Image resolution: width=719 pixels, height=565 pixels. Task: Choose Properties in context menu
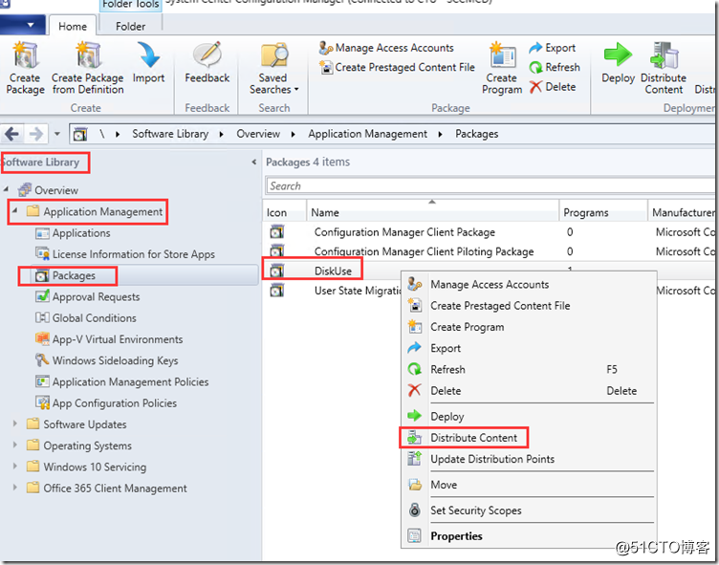click(529, 536)
